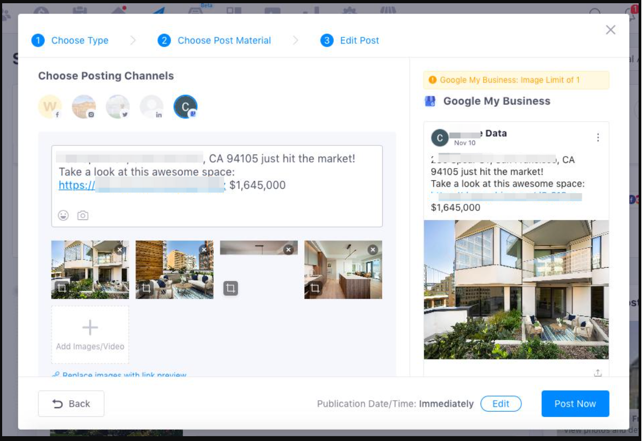The image size is (644, 441).
Task: Click the Post Now button
Action: click(575, 404)
